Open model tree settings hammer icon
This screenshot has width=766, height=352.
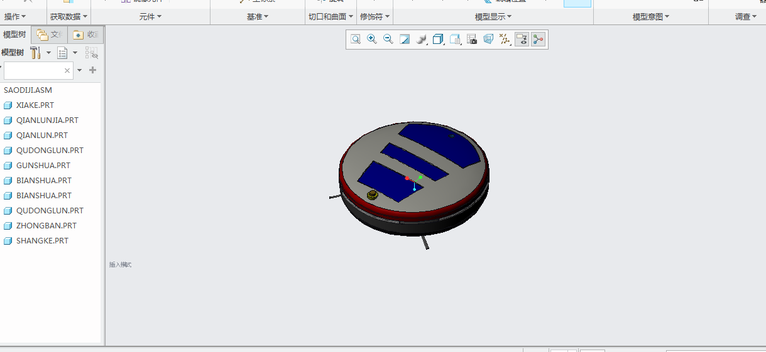point(35,53)
